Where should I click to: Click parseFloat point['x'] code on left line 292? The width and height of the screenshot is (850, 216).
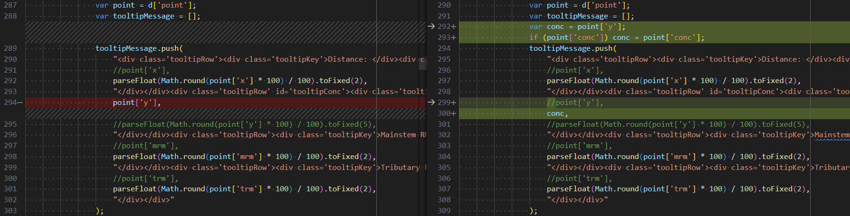(x=240, y=81)
